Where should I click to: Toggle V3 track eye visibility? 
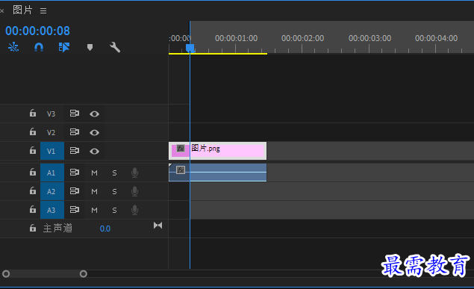pyautogui.click(x=94, y=114)
